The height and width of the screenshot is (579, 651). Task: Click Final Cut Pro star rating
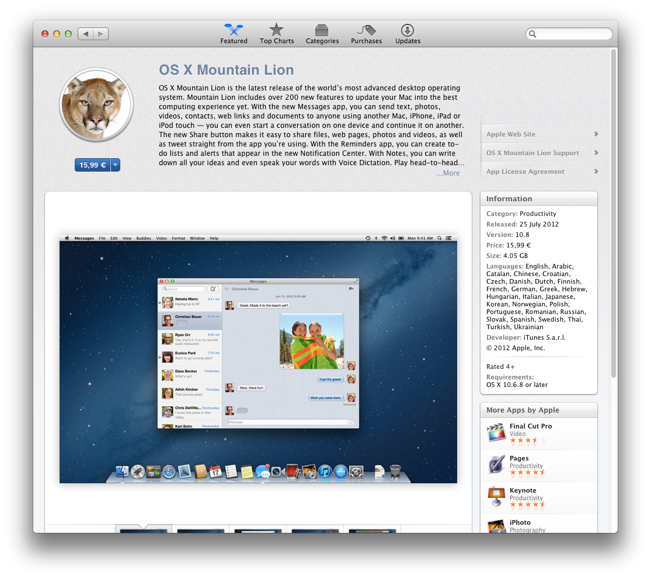pyautogui.click(x=528, y=440)
